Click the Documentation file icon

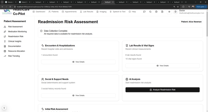[x=5, y=46]
